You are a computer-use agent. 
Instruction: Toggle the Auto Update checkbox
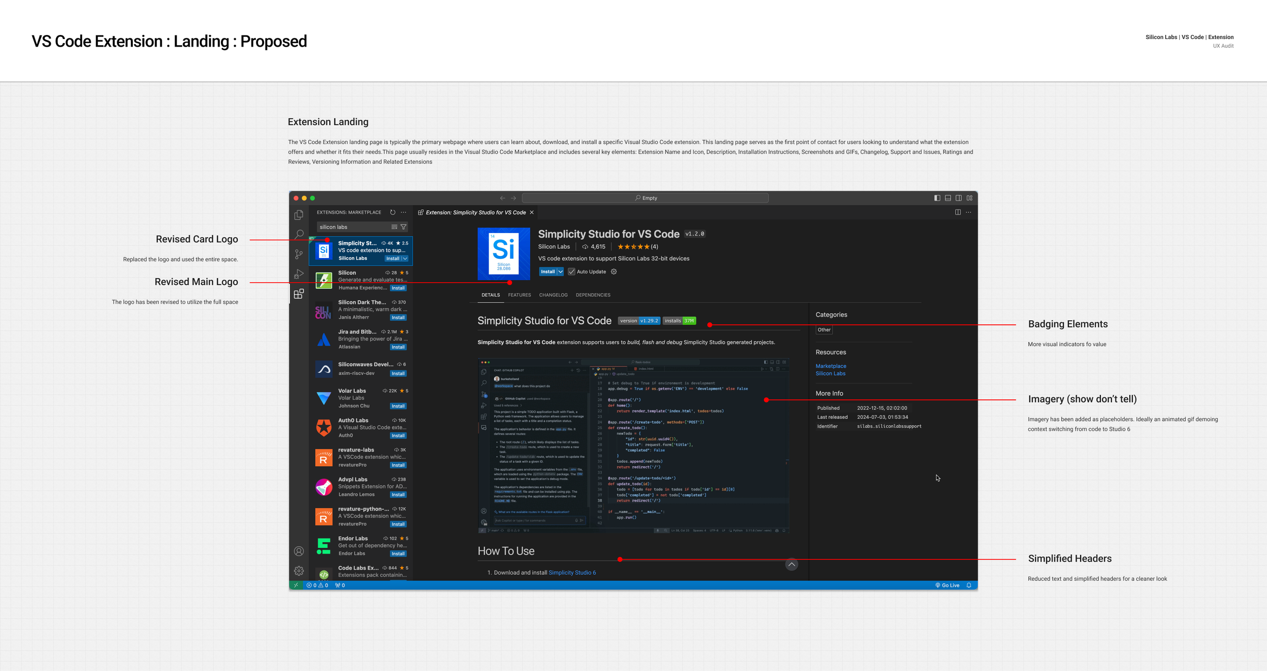click(572, 272)
